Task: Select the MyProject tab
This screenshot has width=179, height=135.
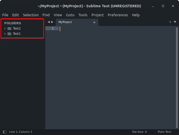Action: [x=77, y=22]
